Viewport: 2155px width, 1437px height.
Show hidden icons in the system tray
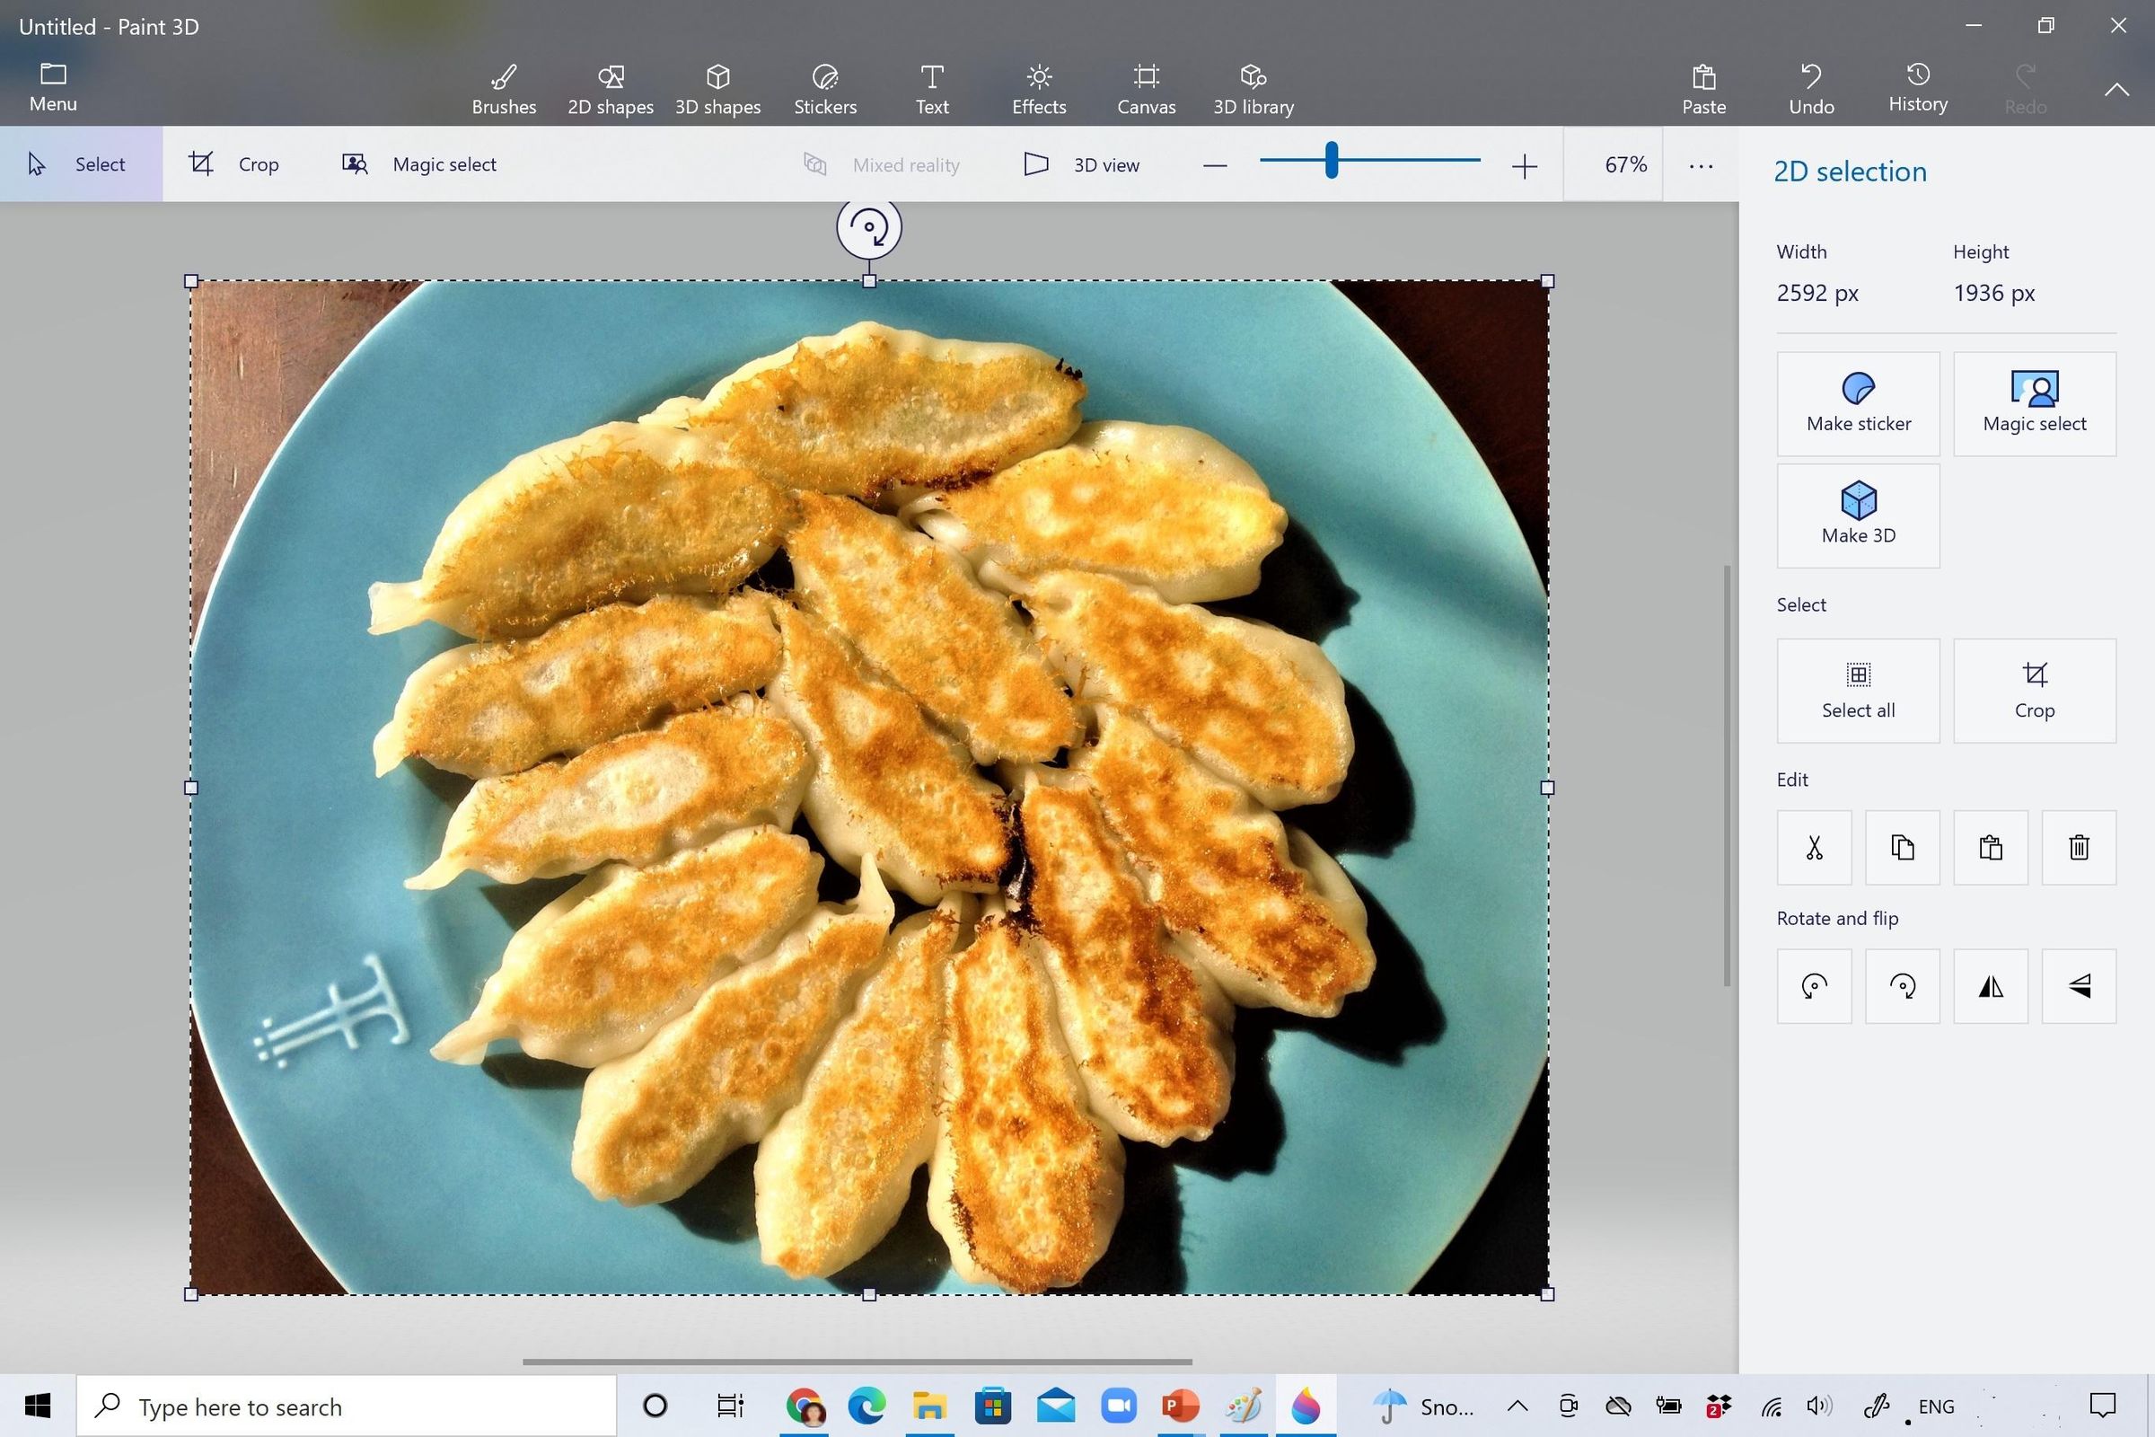[1517, 1406]
